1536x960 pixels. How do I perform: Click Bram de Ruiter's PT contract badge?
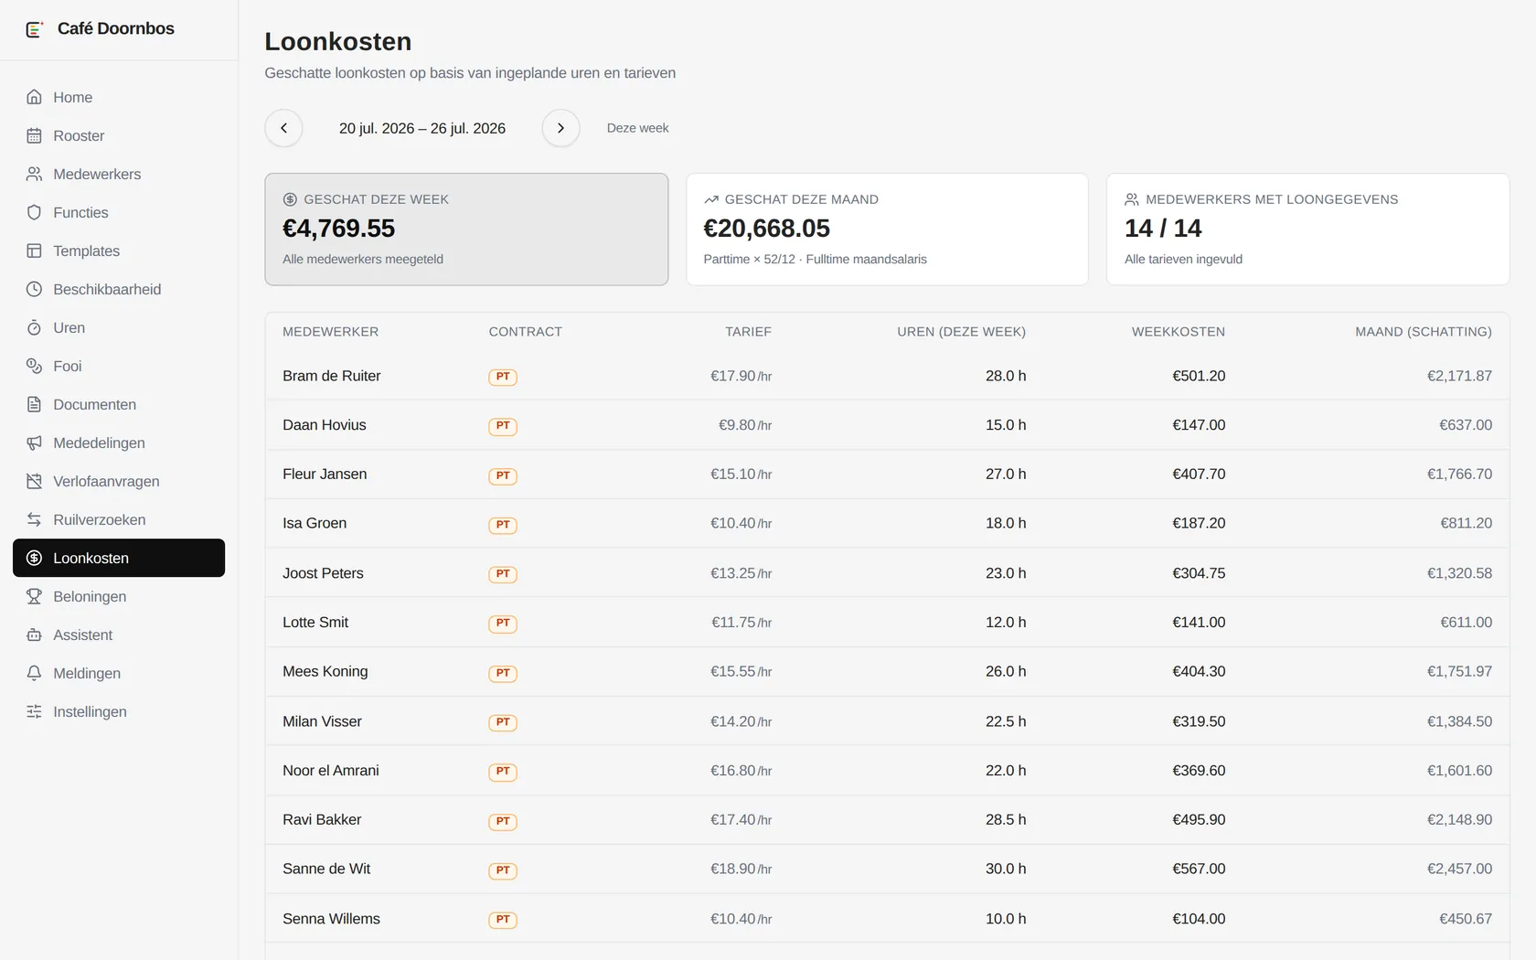pyautogui.click(x=503, y=377)
